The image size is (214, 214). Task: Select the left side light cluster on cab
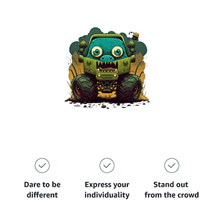click(x=82, y=46)
